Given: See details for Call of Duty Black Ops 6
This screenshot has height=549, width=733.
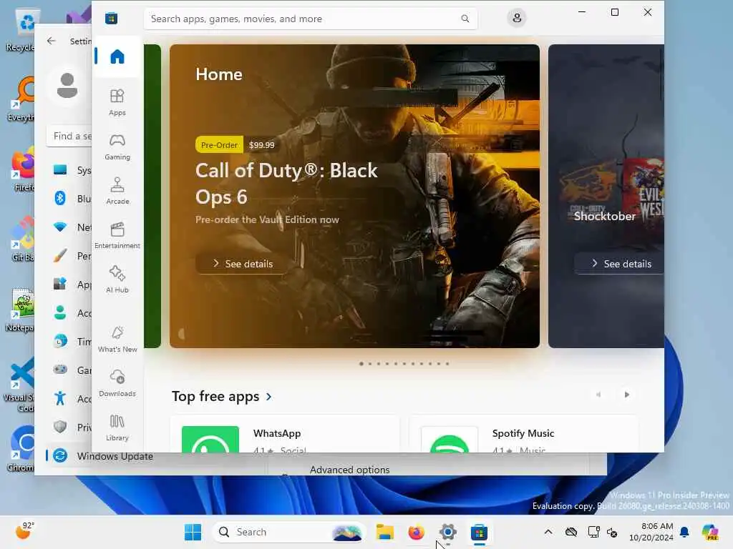Looking at the screenshot, I should (242, 264).
